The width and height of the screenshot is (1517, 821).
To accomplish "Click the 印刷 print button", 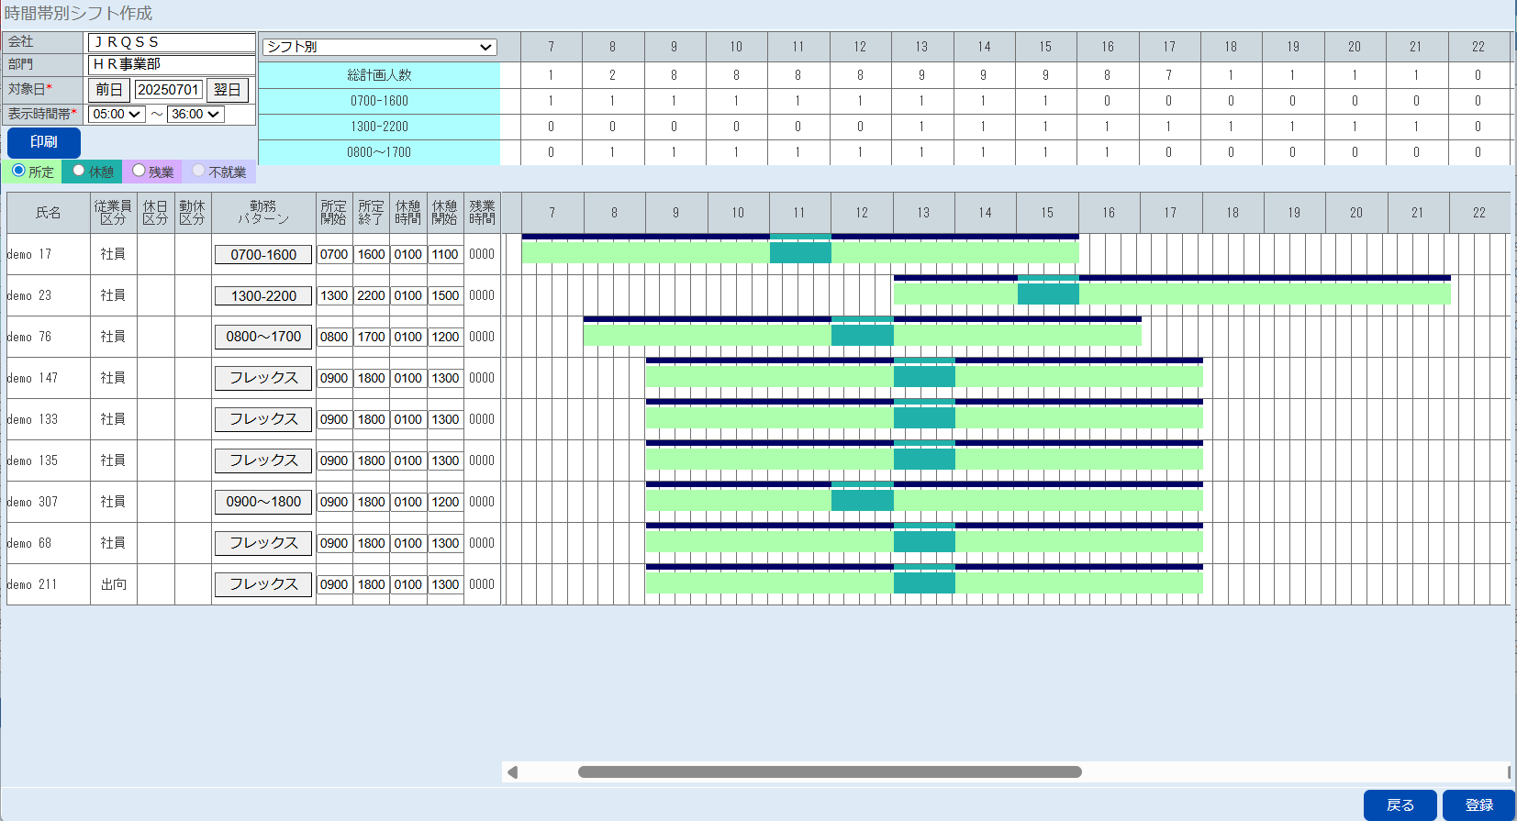I will click(x=44, y=142).
